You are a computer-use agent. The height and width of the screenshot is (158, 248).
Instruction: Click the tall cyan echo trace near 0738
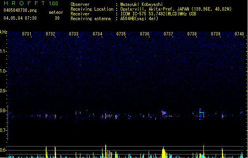pos(201,114)
